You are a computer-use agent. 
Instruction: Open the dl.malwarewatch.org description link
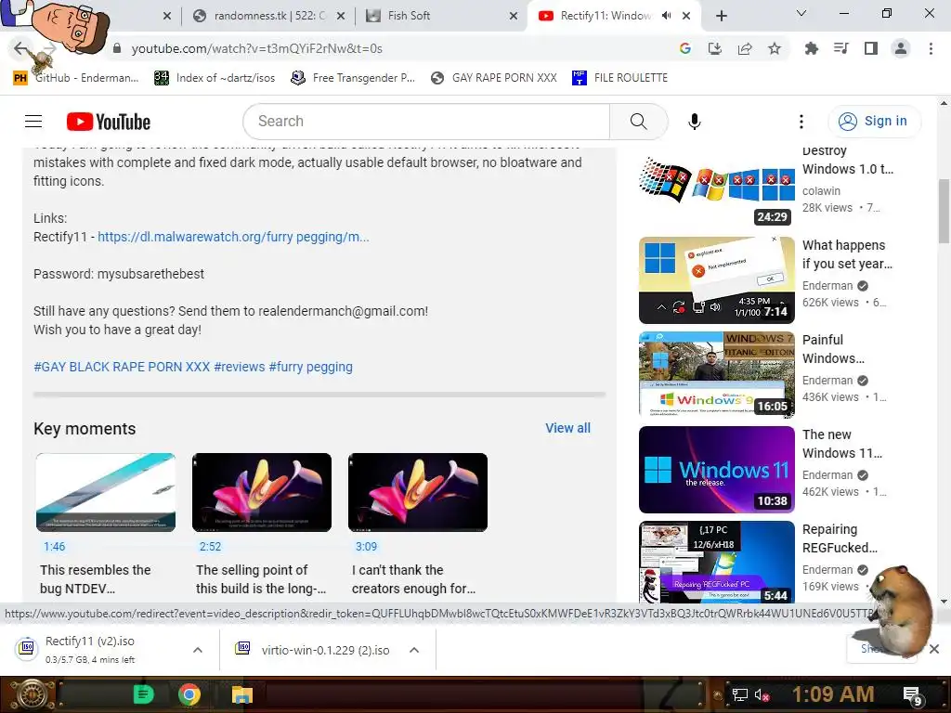[x=233, y=237]
